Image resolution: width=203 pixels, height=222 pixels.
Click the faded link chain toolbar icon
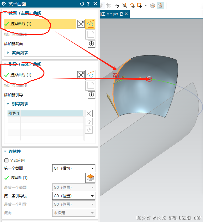click(x=109, y=6)
